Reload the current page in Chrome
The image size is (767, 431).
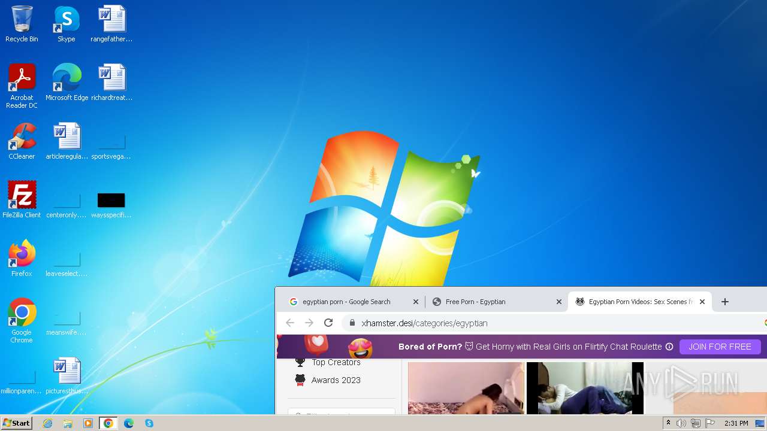pos(328,323)
